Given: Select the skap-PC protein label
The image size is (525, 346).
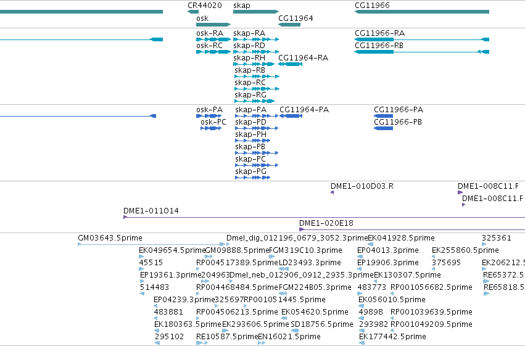Looking at the screenshot, I should pos(250,159).
